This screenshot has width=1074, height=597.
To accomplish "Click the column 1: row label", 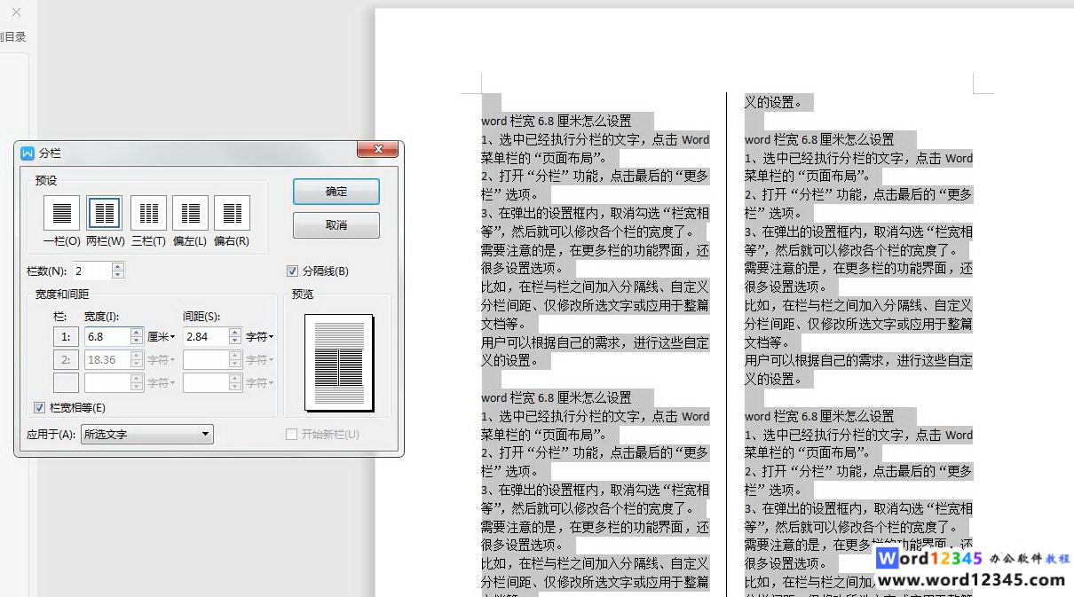I will click(66, 337).
